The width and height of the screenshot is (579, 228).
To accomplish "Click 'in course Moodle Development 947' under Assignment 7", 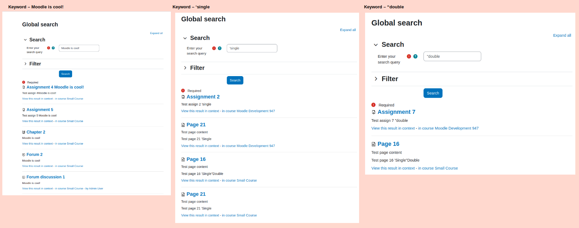I will tap(448, 128).
